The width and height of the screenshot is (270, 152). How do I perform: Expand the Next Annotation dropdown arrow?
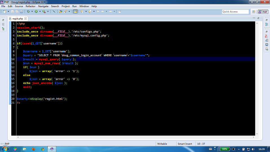86,12
